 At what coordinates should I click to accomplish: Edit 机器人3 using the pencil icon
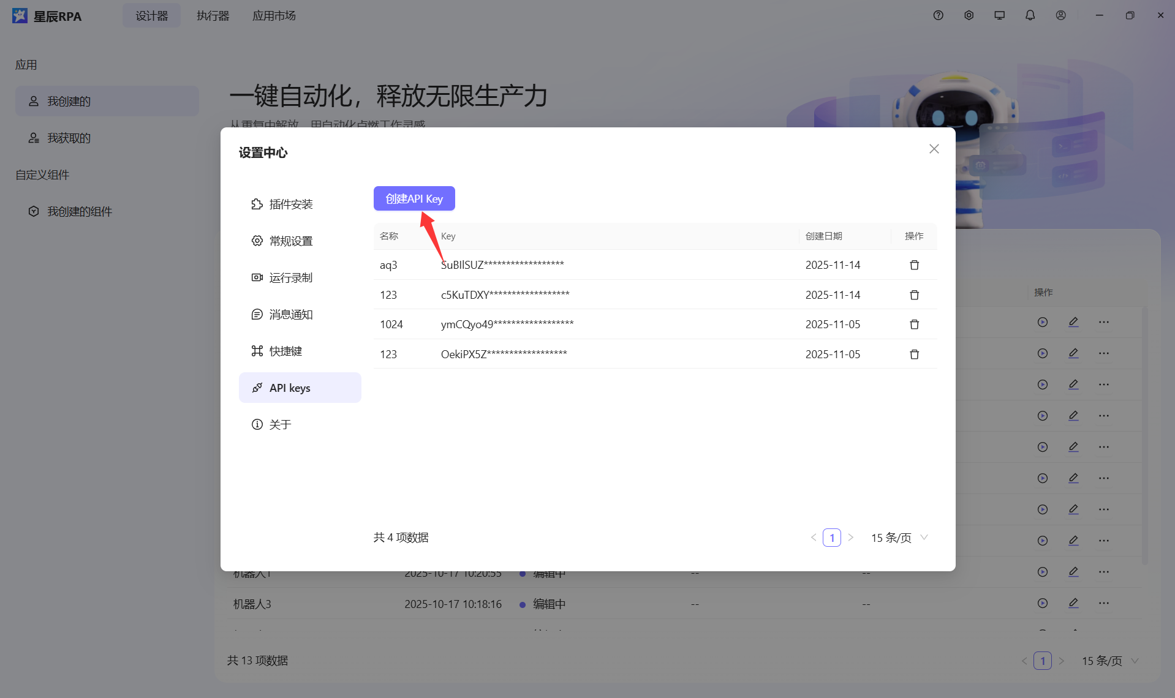(x=1073, y=603)
